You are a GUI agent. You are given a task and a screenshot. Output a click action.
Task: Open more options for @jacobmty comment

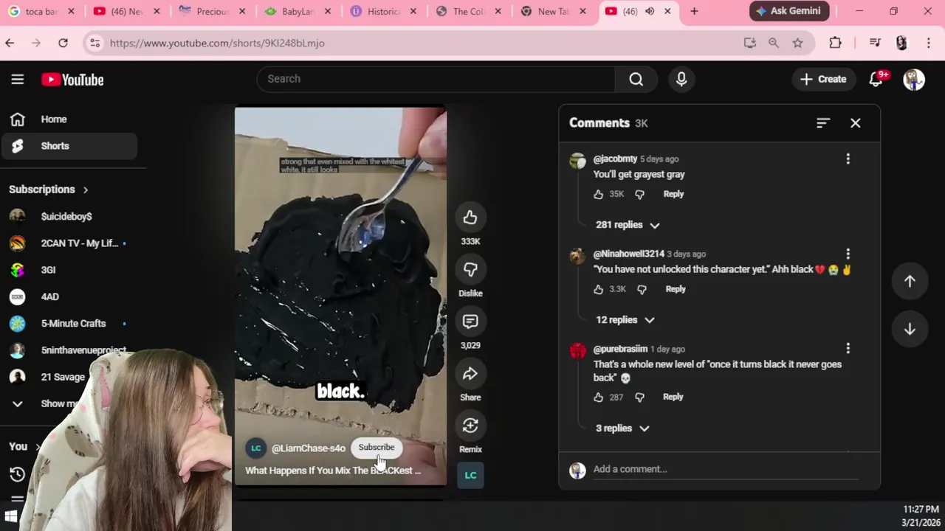point(848,159)
